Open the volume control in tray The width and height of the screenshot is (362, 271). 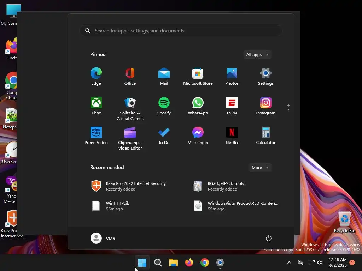(320, 263)
